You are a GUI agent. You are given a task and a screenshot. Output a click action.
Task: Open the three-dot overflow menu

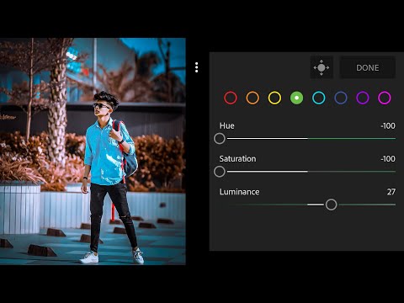196,67
